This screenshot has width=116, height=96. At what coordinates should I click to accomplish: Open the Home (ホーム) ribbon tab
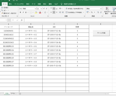pos(5,4)
